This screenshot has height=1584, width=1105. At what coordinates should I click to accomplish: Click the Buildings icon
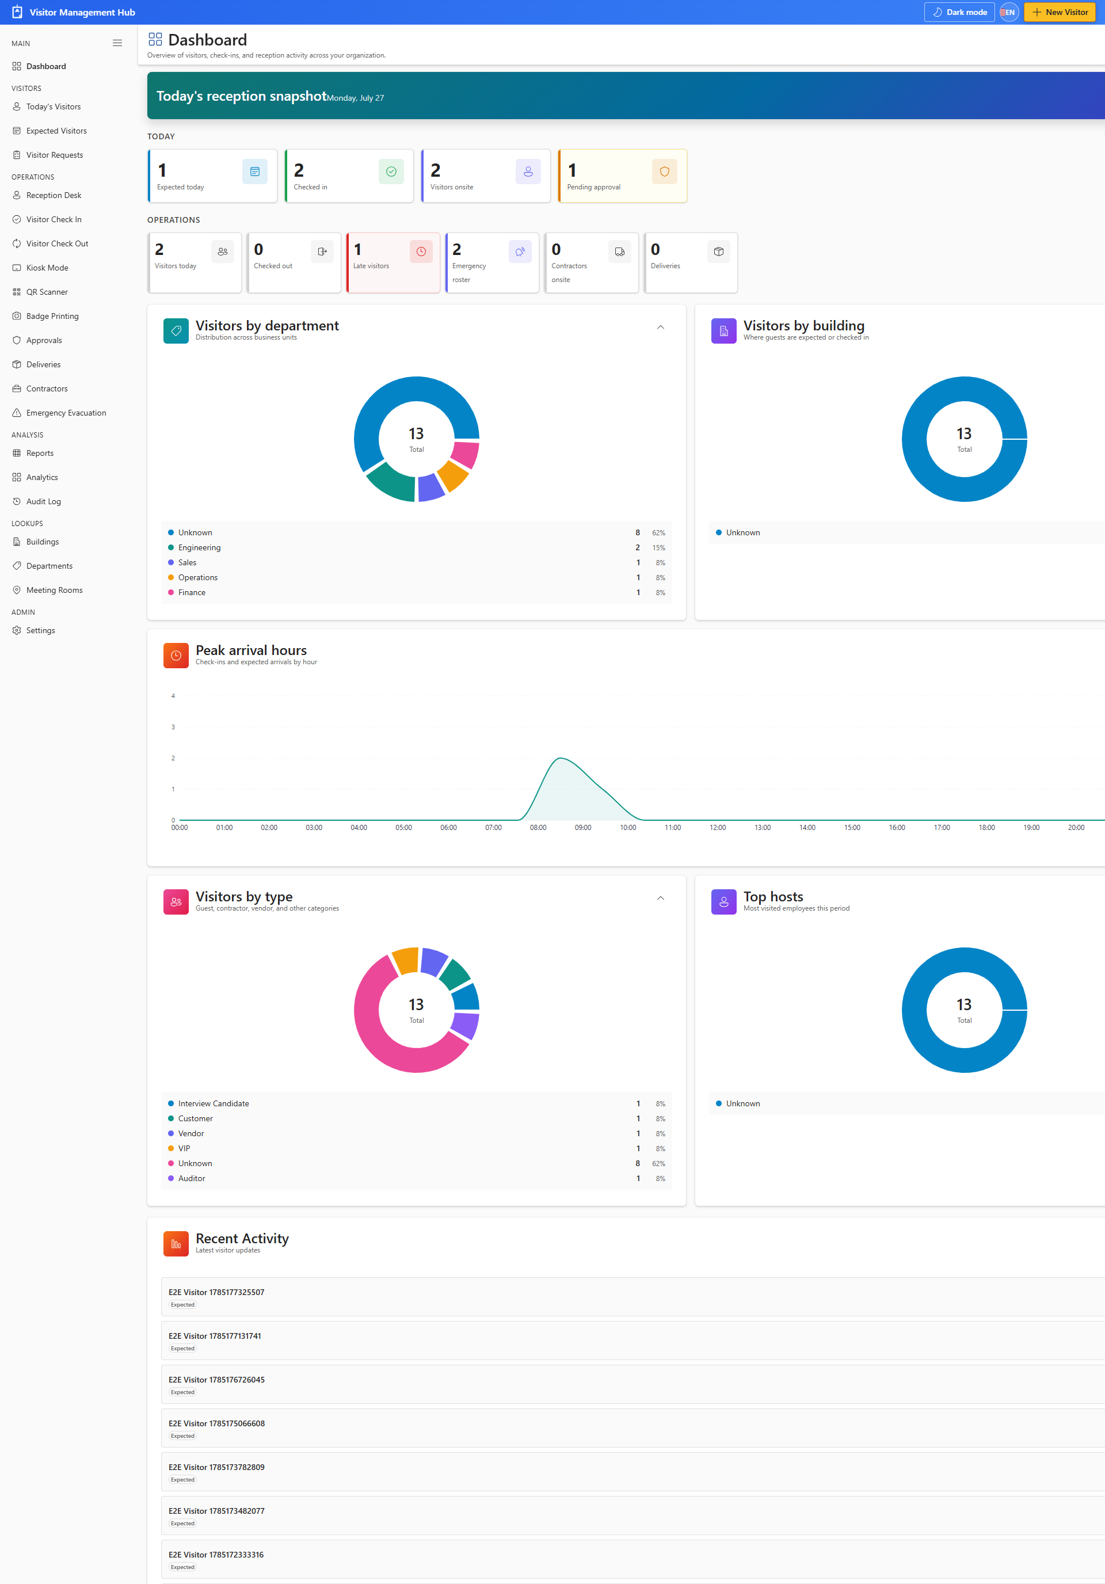(17, 542)
